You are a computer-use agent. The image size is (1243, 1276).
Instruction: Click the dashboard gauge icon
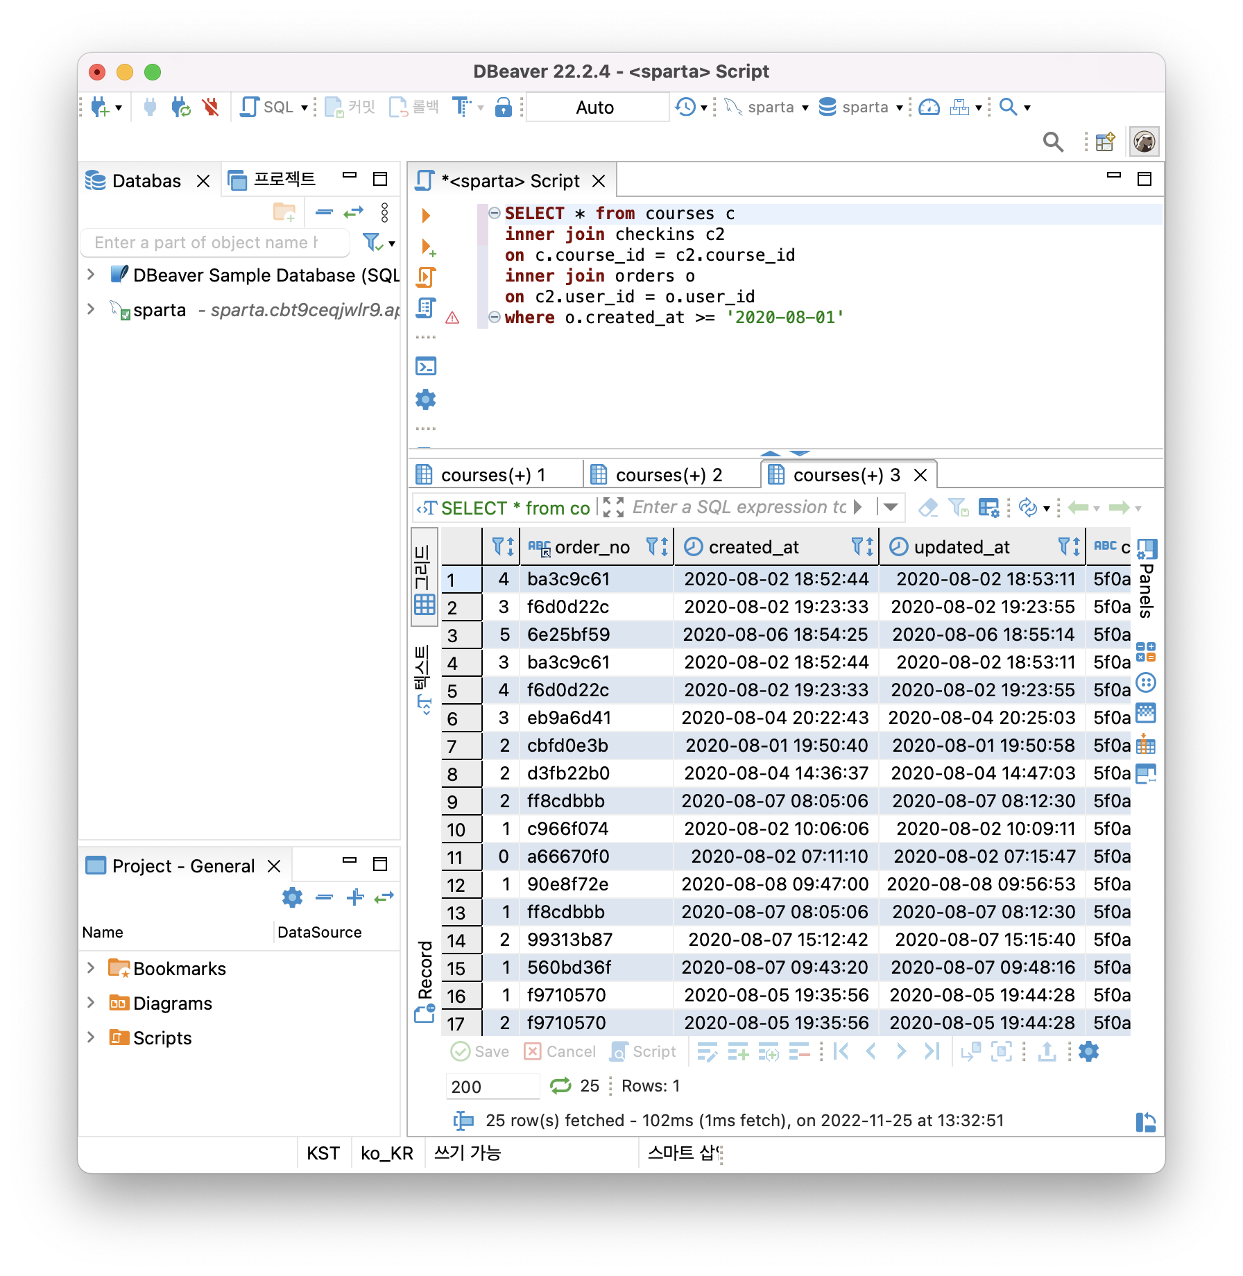point(929,107)
